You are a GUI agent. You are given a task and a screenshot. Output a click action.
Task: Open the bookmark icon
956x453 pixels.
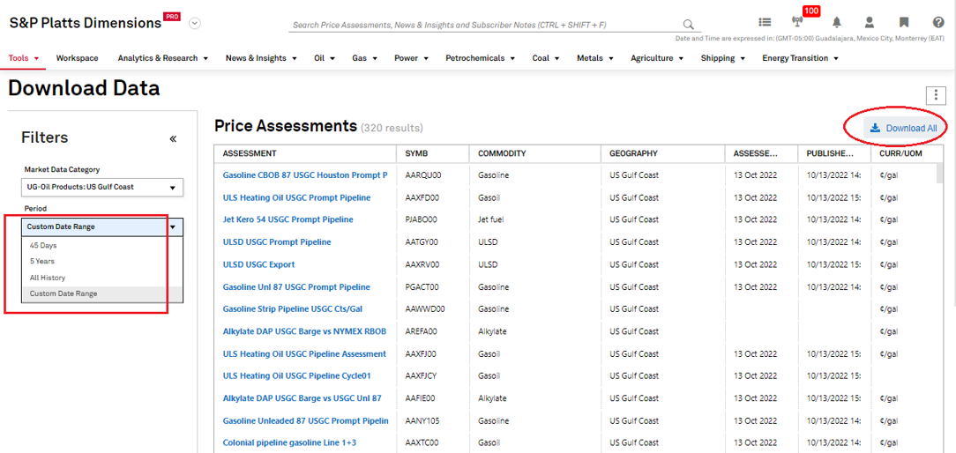tap(904, 22)
